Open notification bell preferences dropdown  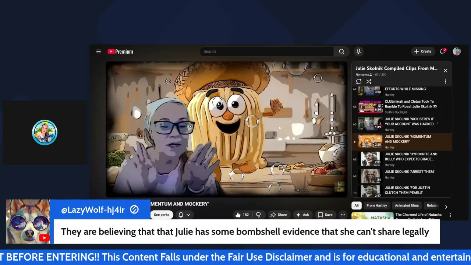pyautogui.click(x=184, y=215)
